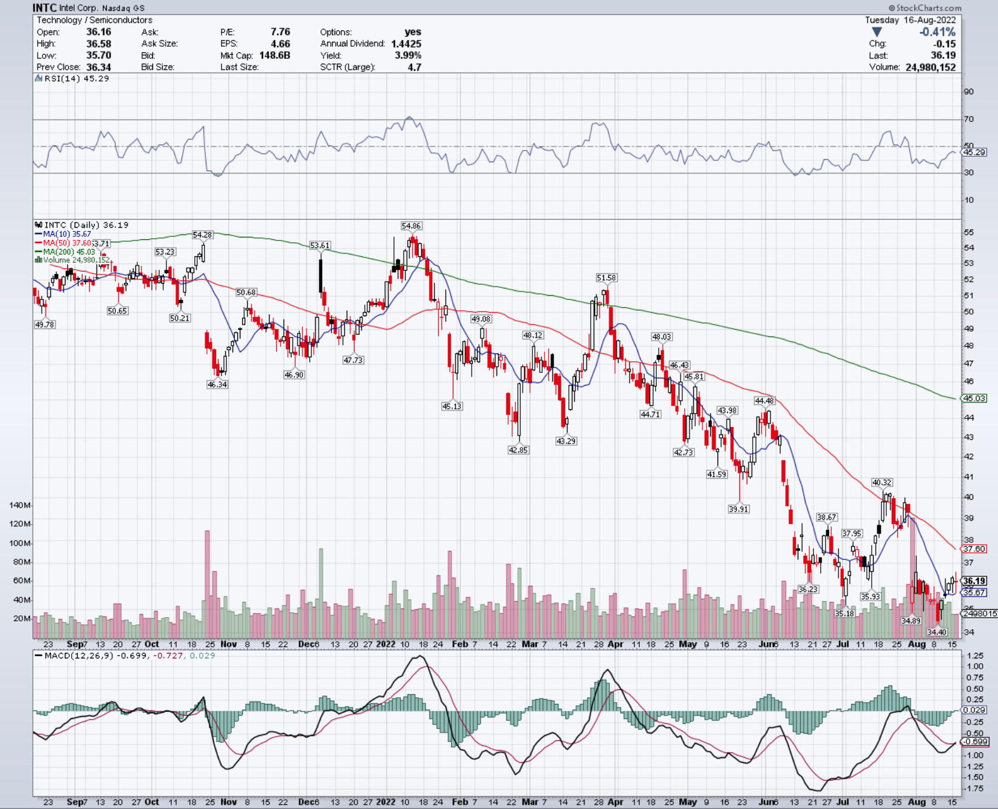Click the 46.34 low price label
Screen dimensions: 998x809
coord(217,384)
